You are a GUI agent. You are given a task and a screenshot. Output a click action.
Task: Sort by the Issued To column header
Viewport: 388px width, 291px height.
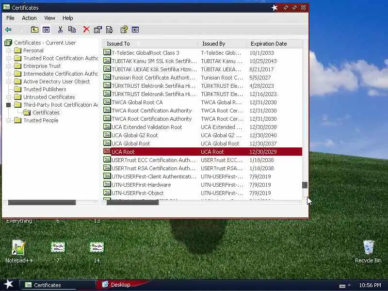(150, 44)
